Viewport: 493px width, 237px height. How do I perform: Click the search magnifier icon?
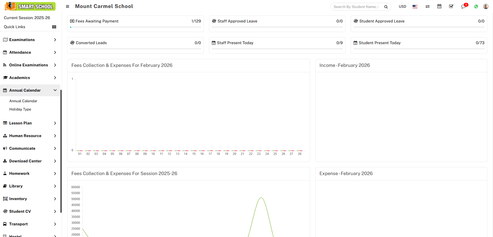point(386,7)
